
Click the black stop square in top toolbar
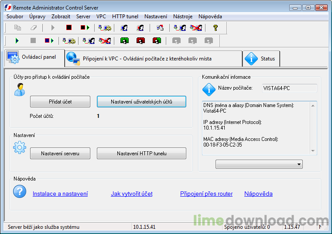[x=69, y=27]
